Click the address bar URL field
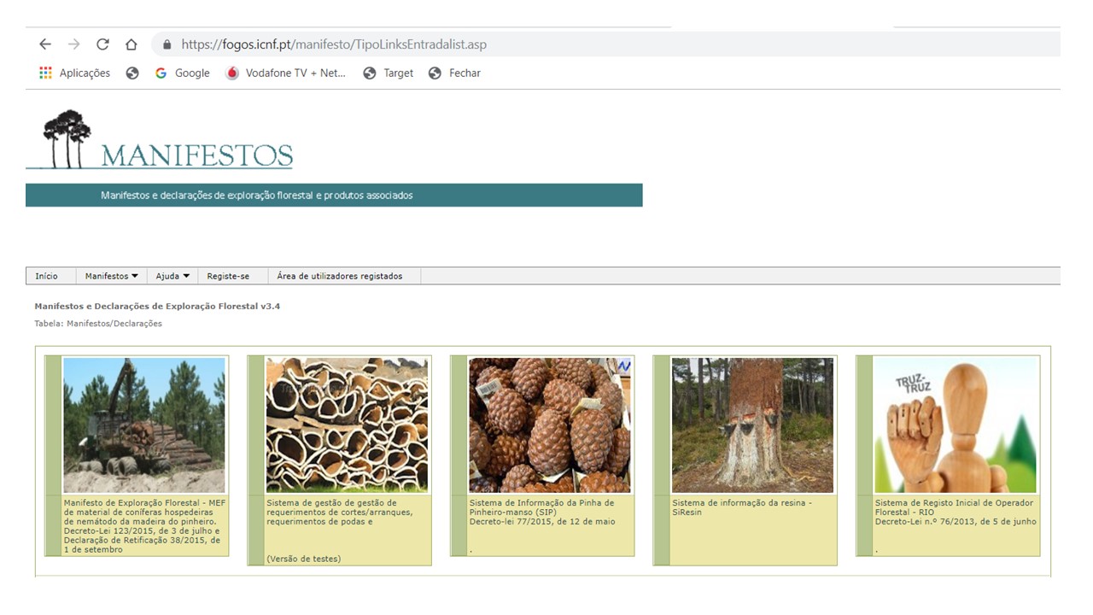Viewport: 1093px width, 615px height. tap(606, 44)
